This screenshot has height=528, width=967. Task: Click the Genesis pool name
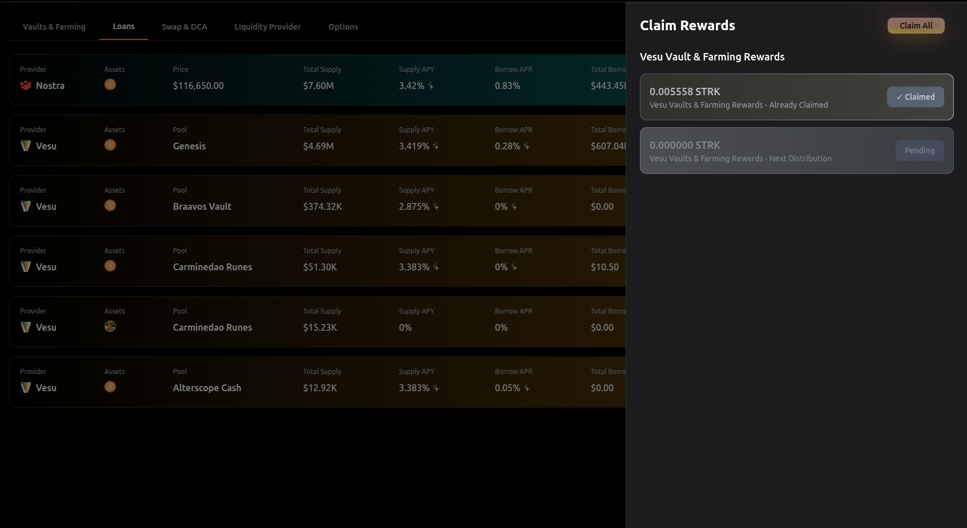point(190,146)
